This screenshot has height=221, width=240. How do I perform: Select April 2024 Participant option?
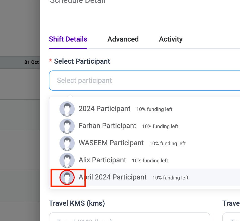[x=144, y=177]
